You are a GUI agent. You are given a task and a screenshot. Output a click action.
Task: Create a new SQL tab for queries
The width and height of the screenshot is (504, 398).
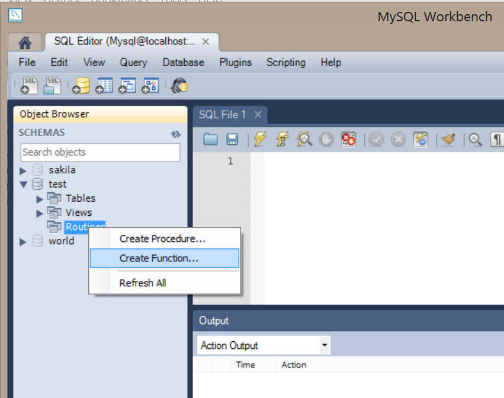point(29,86)
